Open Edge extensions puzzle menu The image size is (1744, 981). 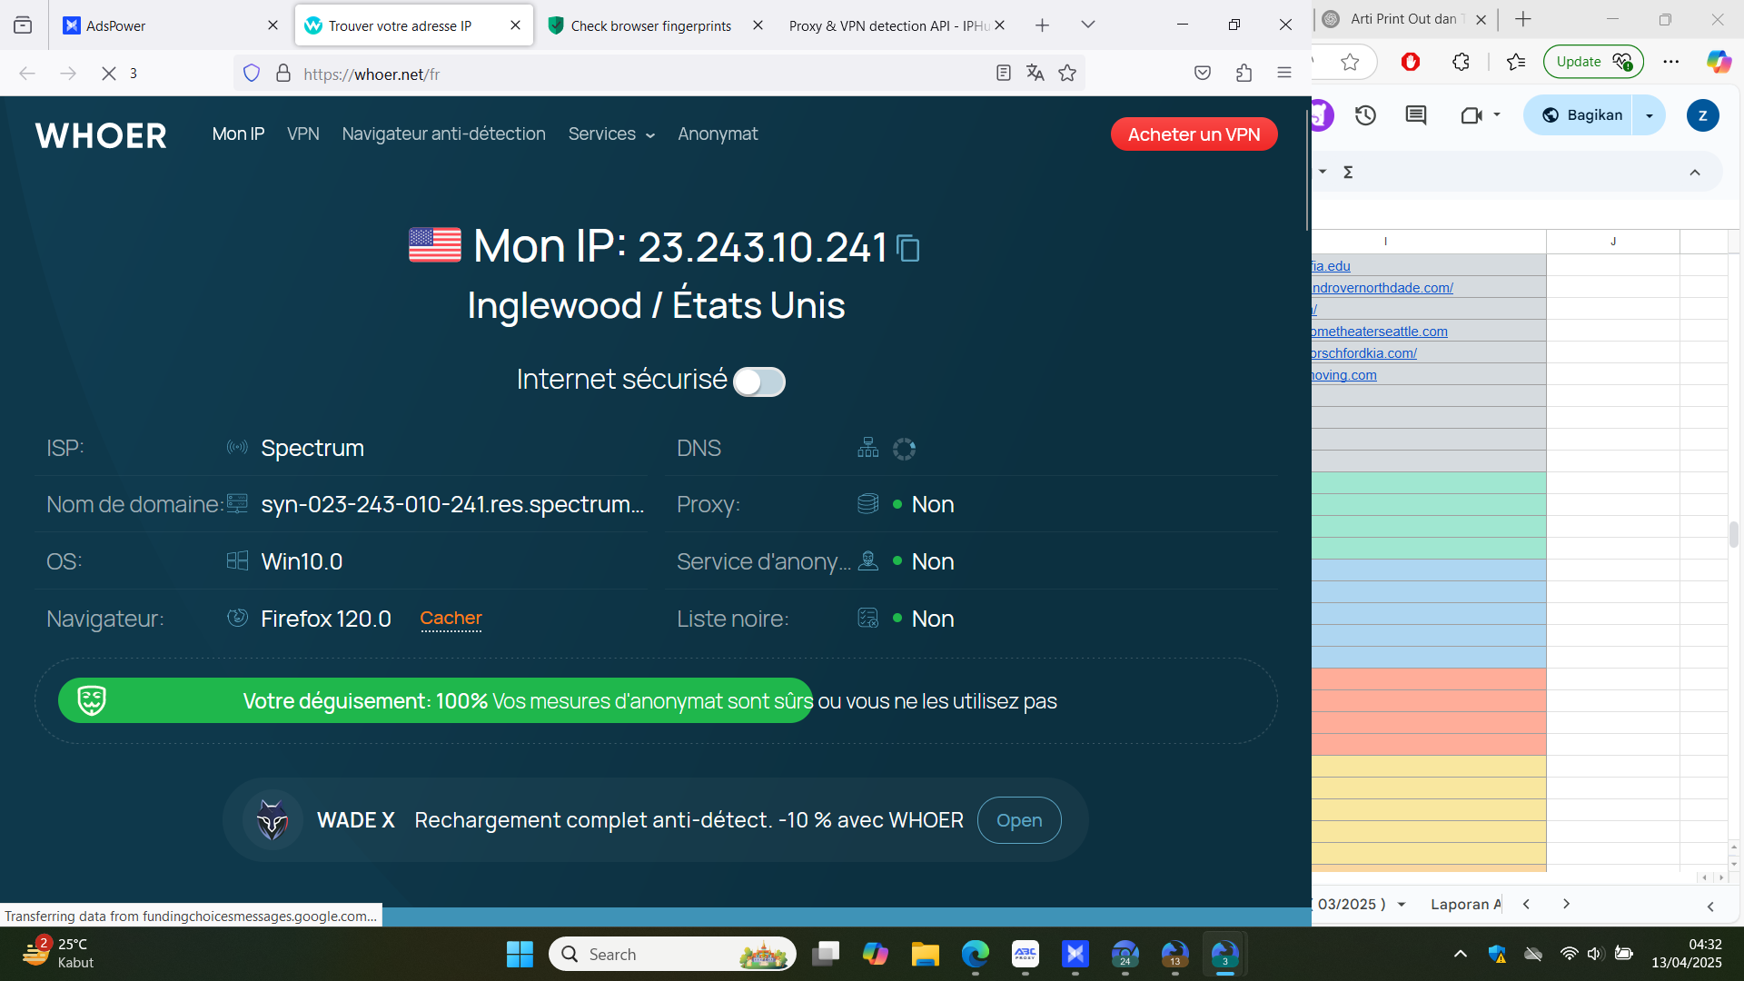point(1461,62)
